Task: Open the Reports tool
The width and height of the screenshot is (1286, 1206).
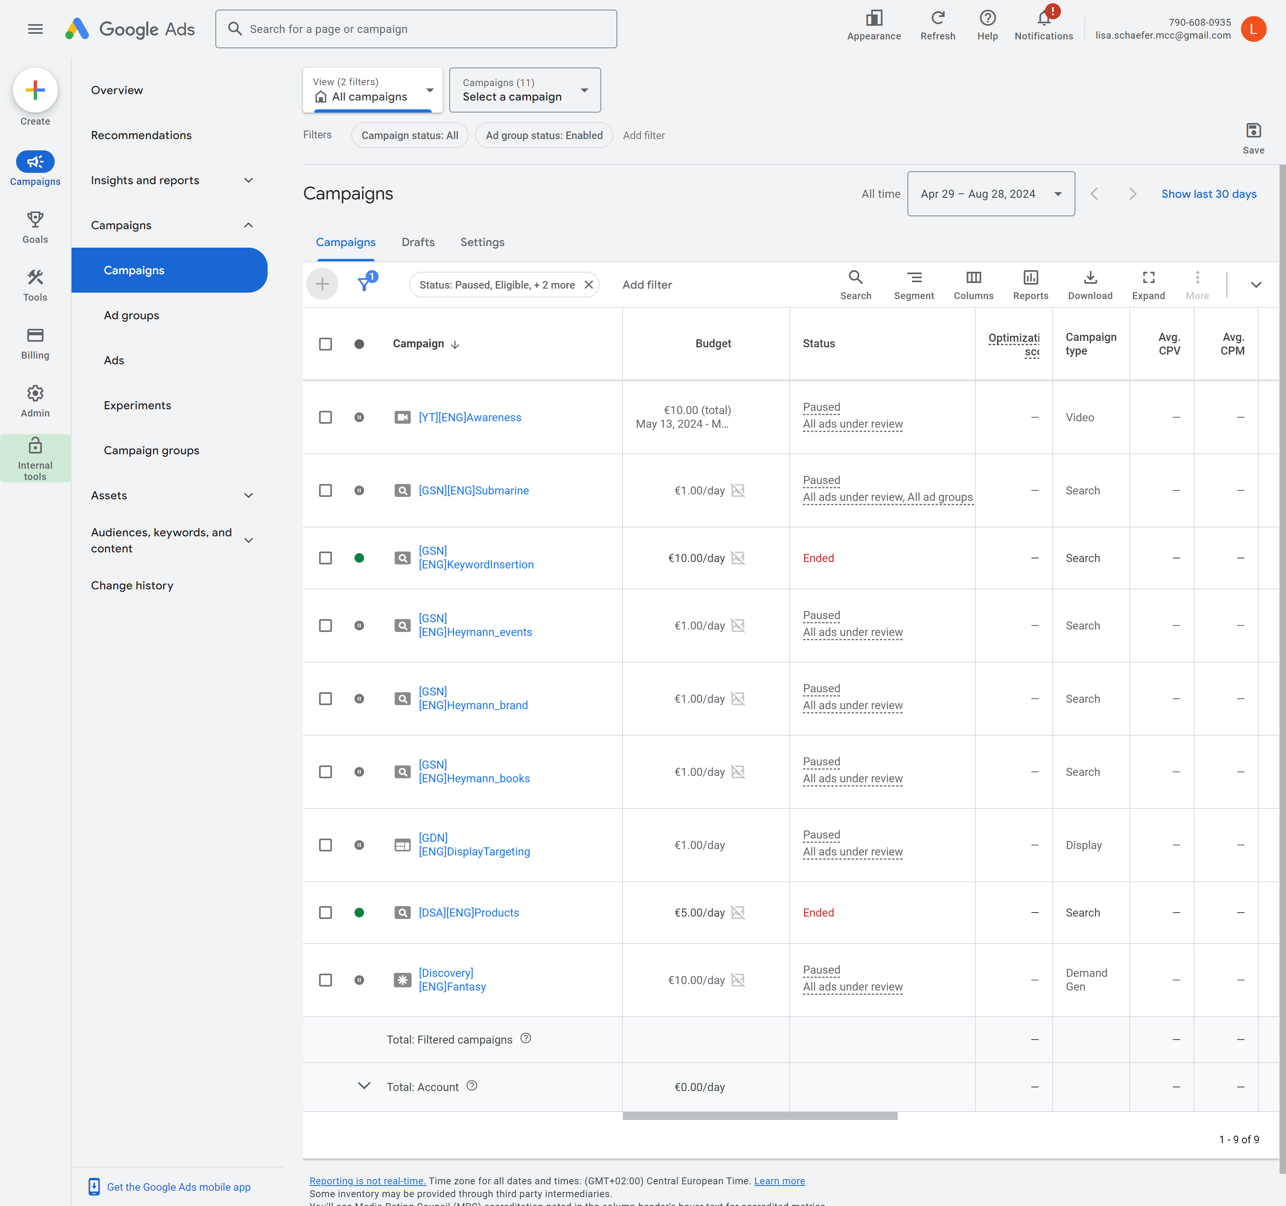Action: [x=1030, y=285]
